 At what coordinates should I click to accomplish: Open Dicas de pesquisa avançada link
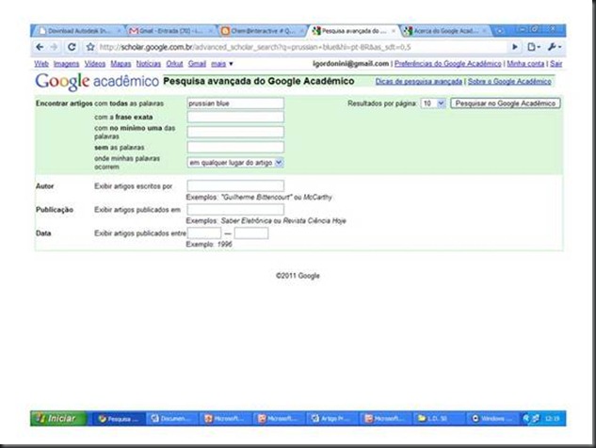419,81
